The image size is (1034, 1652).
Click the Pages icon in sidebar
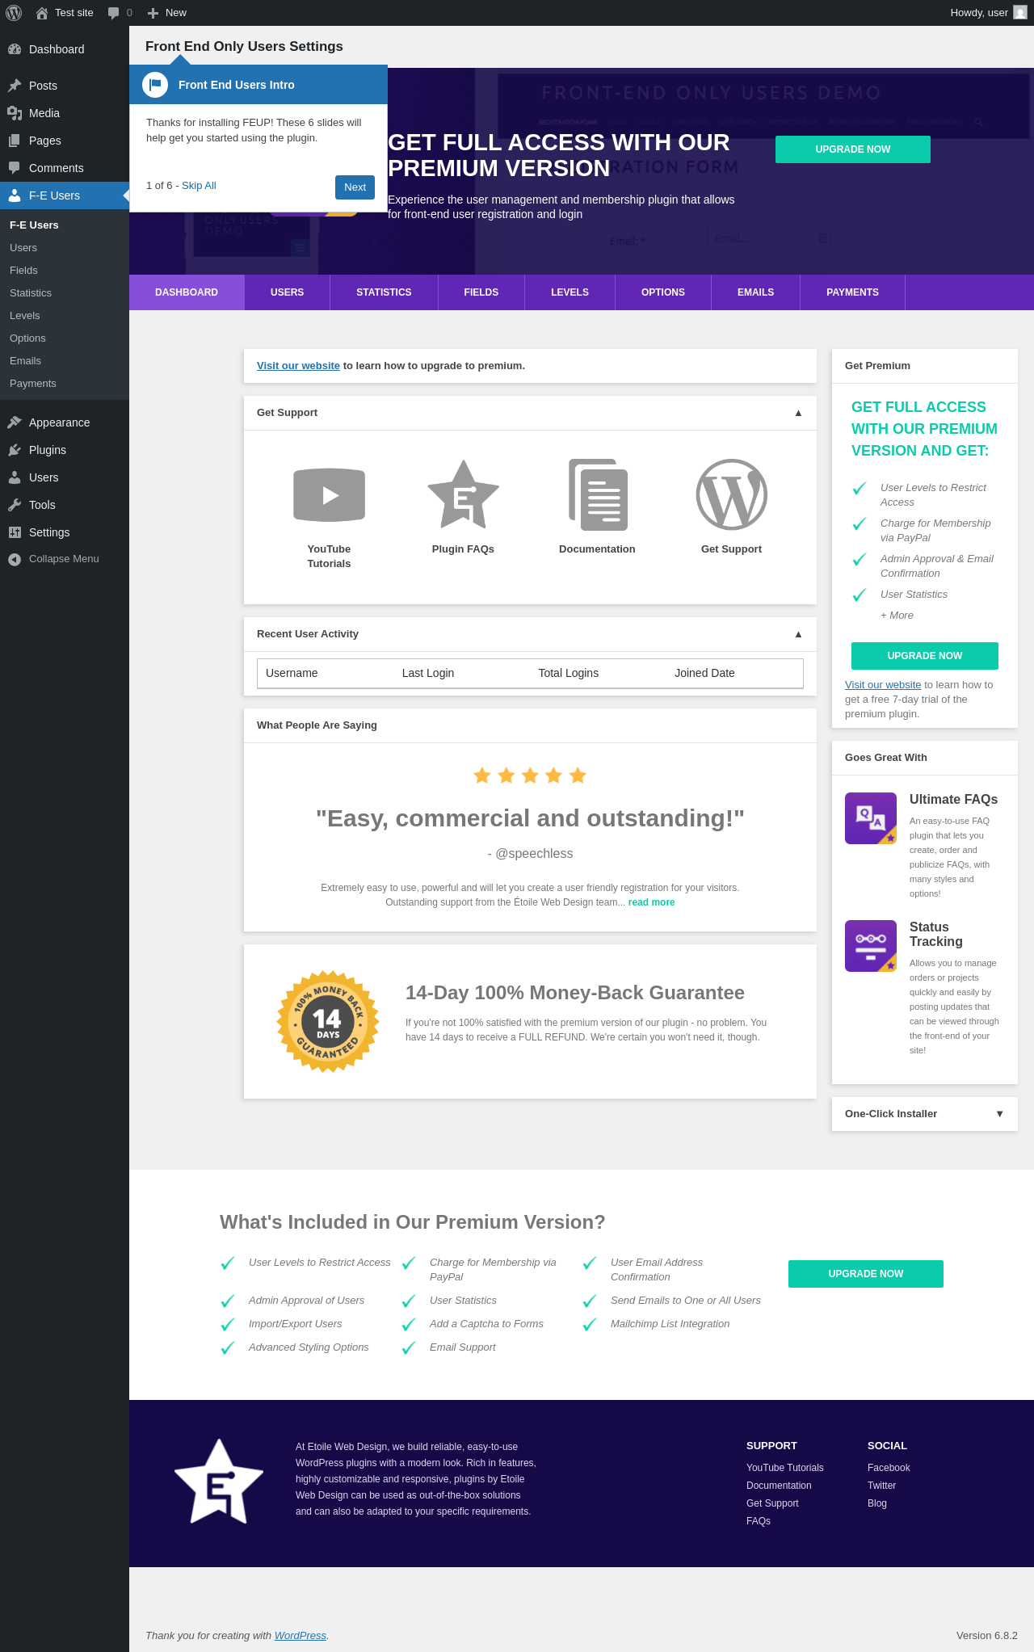click(15, 141)
